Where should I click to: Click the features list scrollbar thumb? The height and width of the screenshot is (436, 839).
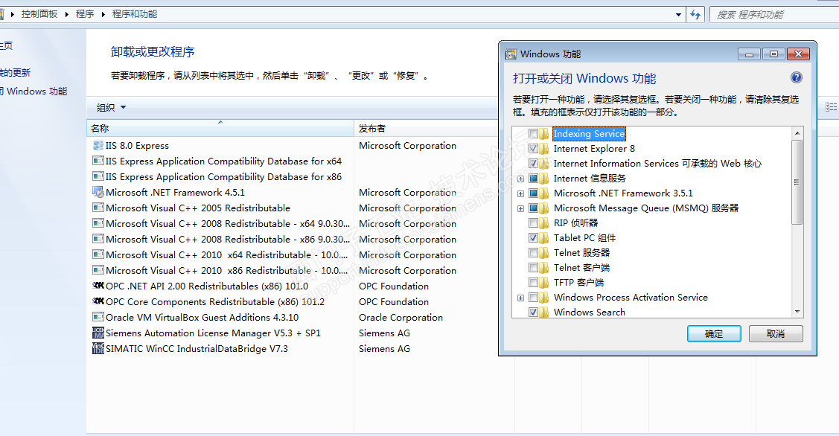point(797,182)
